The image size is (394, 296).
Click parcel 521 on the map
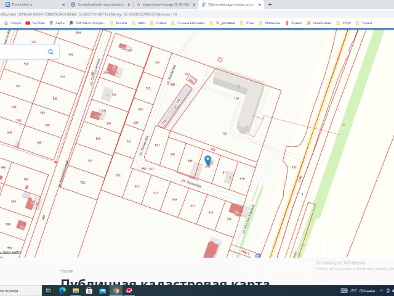(x=129, y=141)
